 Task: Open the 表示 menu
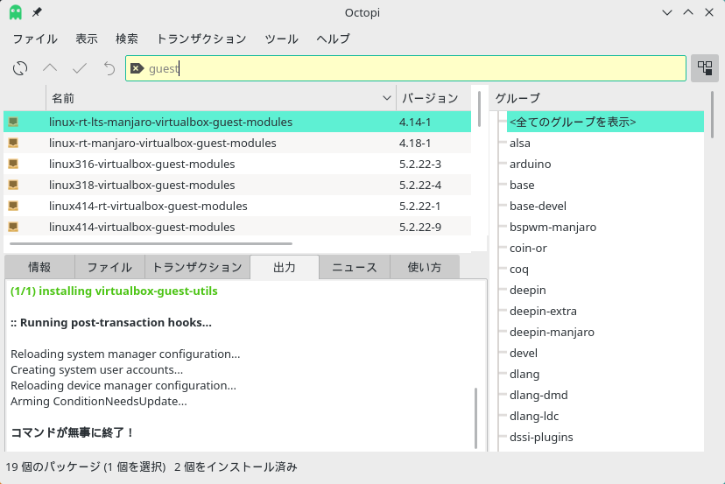pos(87,39)
